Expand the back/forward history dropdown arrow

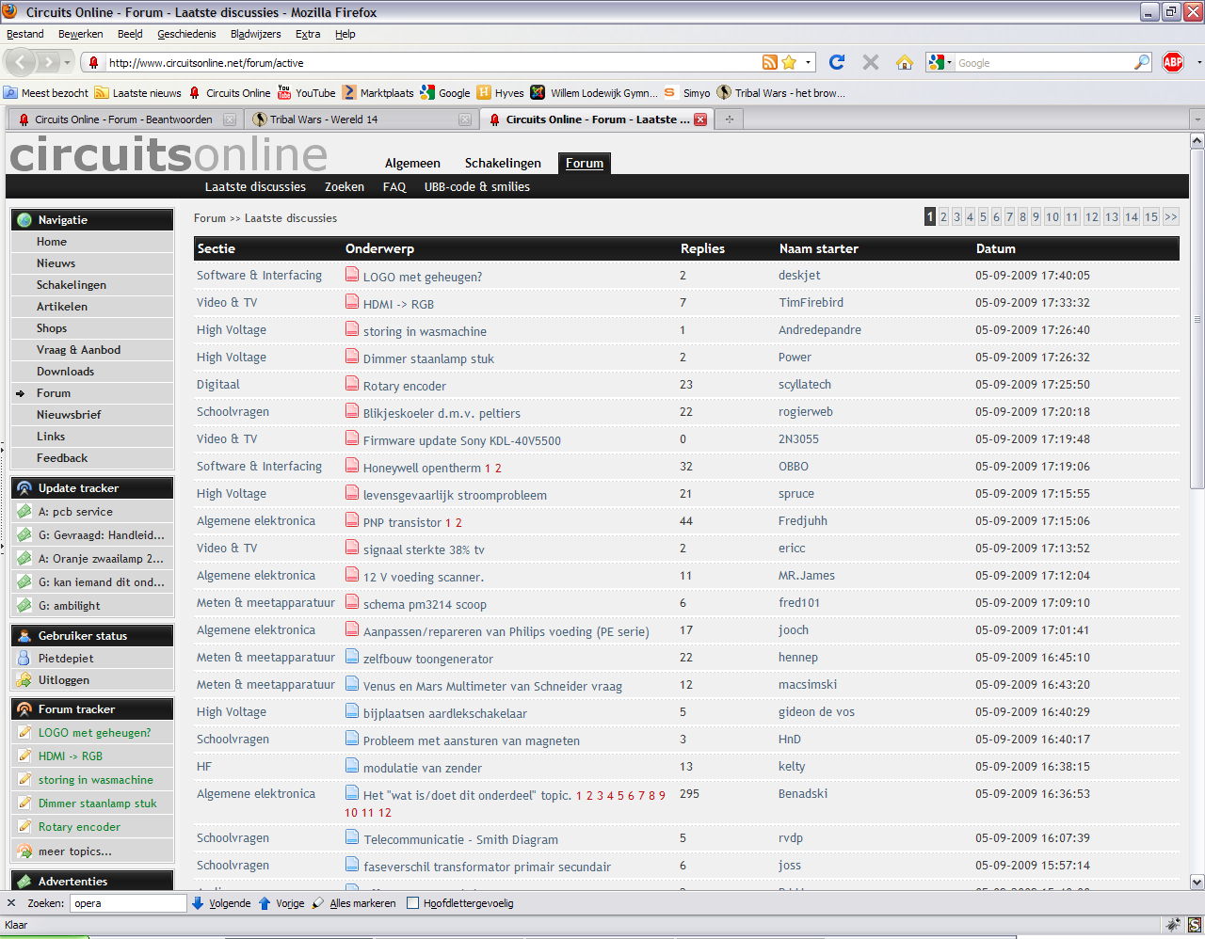69,63
